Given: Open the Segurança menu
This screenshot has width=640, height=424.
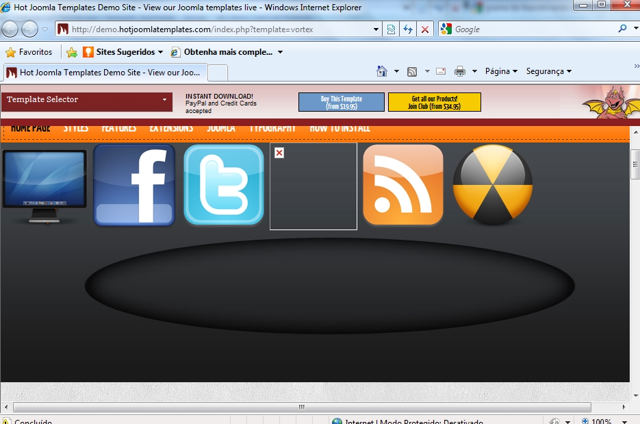Looking at the screenshot, I should 548,71.
